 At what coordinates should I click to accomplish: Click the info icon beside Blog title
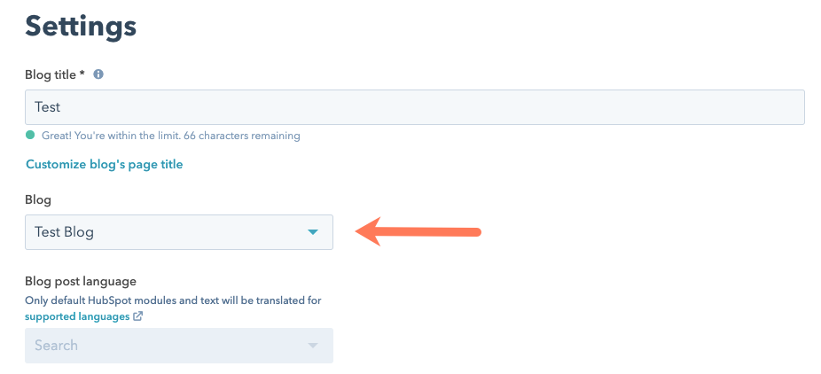pyautogui.click(x=98, y=74)
